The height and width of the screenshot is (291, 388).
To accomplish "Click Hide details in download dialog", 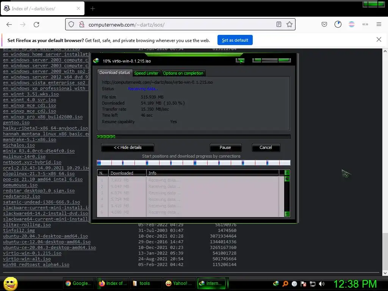I will click(x=127, y=147).
